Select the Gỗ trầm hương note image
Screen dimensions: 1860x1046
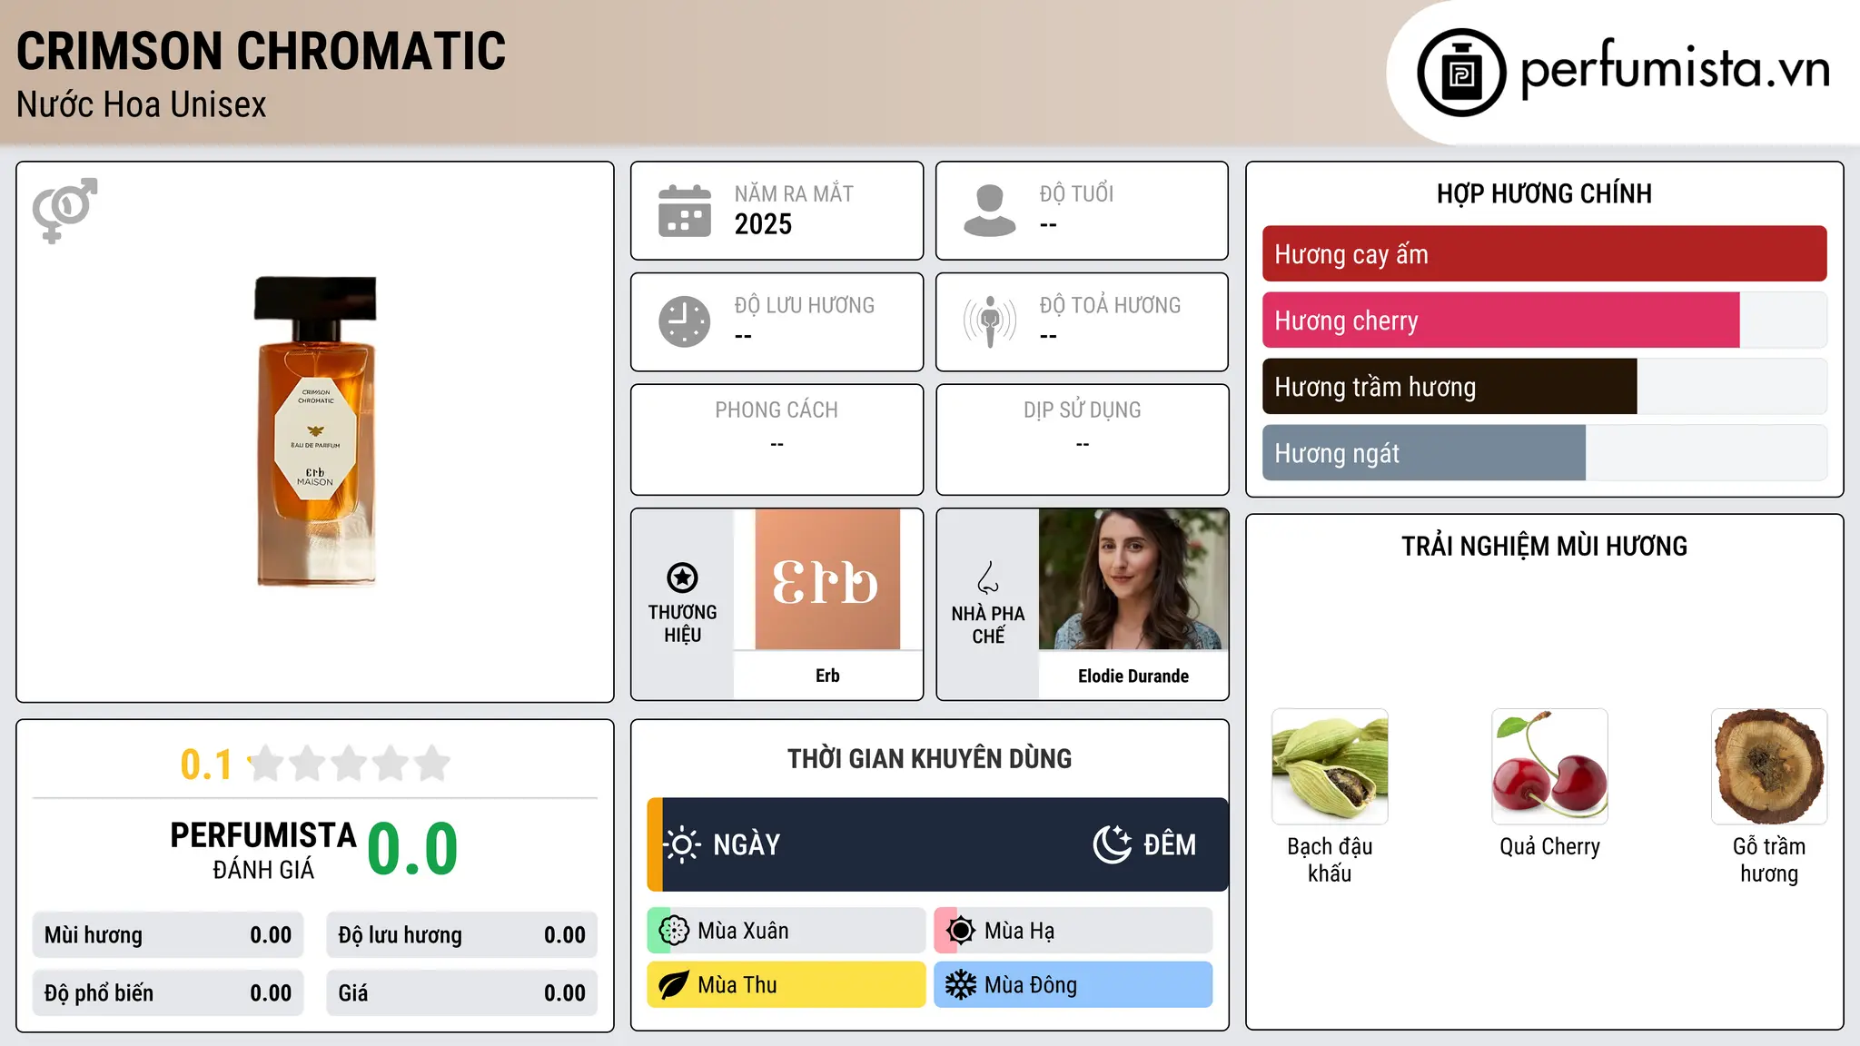coord(1769,766)
